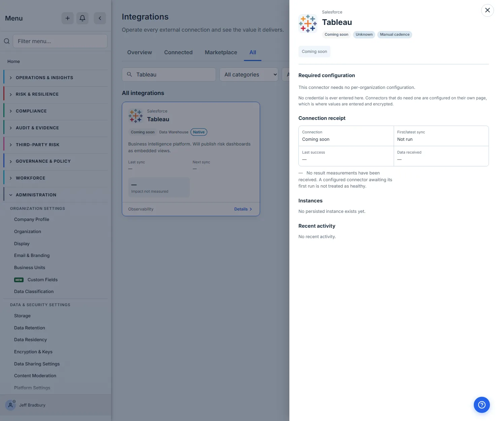Viewport: 498px width, 421px height.
Task: Expand the Risk & Resilience section
Action: tap(56, 94)
